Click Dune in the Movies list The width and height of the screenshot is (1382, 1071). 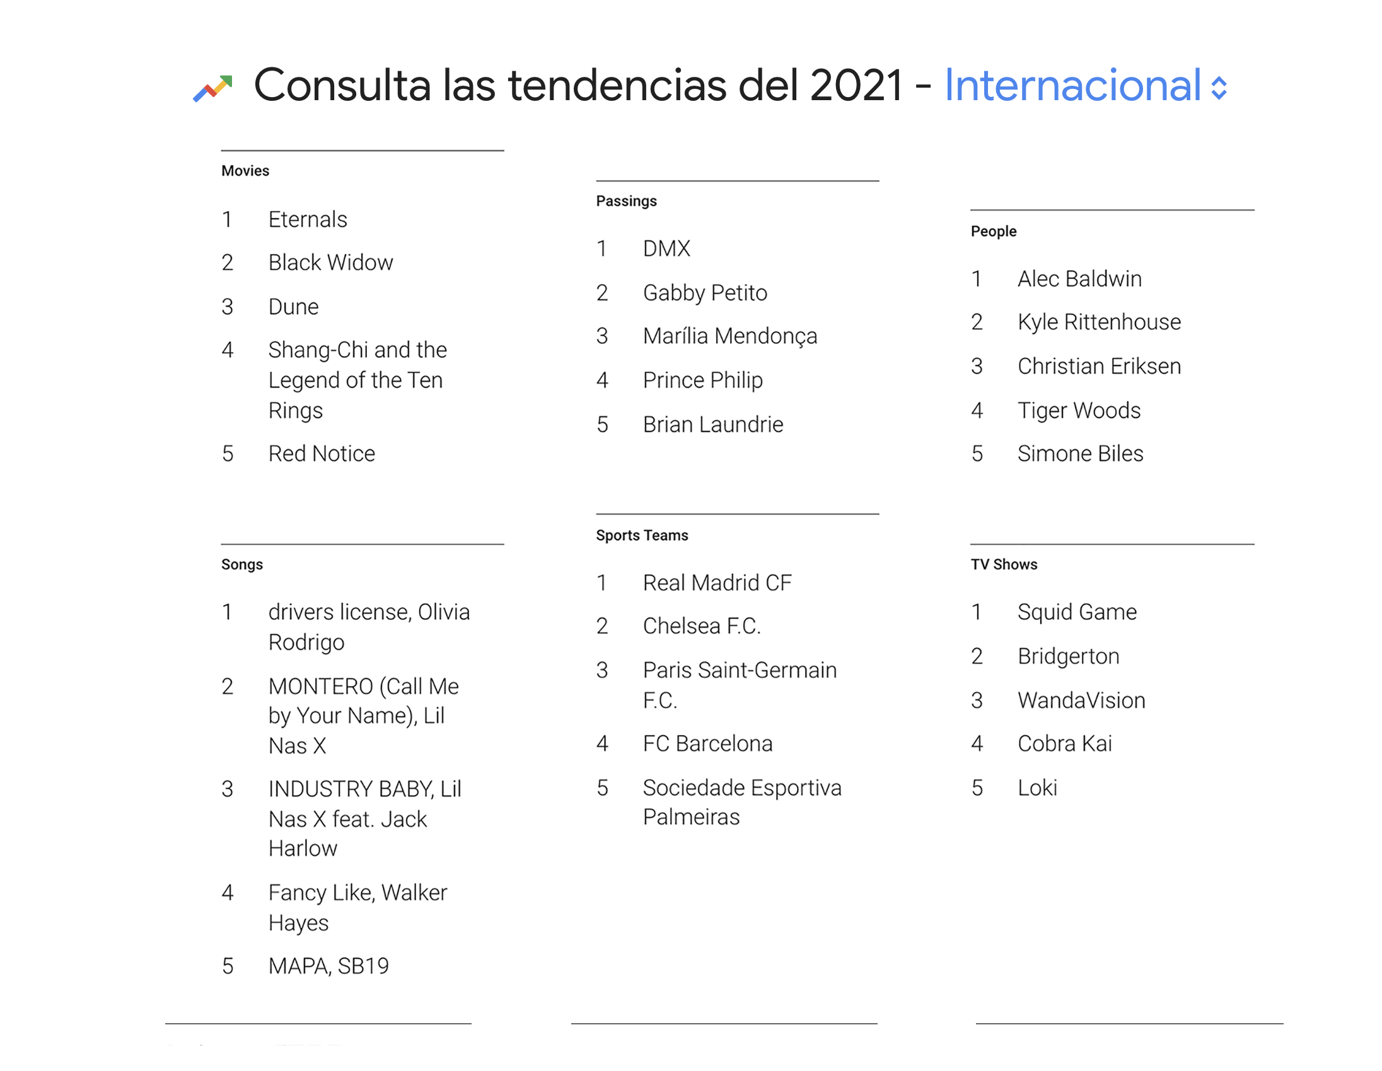coord(294,307)
